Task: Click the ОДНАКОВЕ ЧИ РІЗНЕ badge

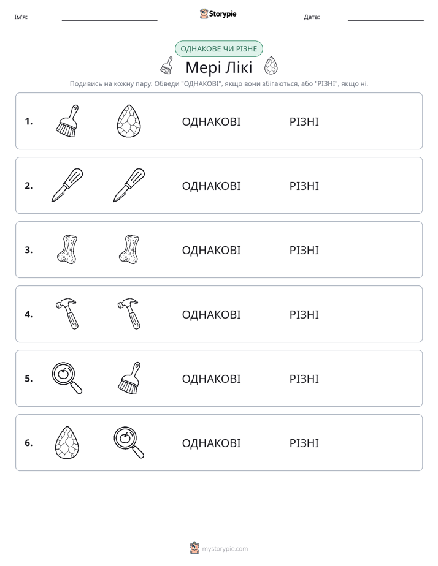Action: [x=218, y=49]
